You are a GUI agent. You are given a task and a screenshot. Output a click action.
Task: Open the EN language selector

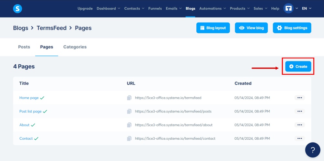pyautogui.click(x=307, y=8)
